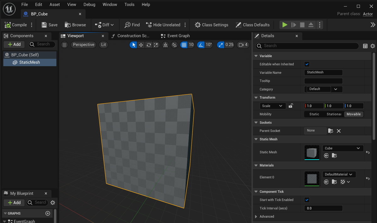Open the Cube static mesh asset dropdown
The width and height of the screenshot is (377, 223).
343,148
